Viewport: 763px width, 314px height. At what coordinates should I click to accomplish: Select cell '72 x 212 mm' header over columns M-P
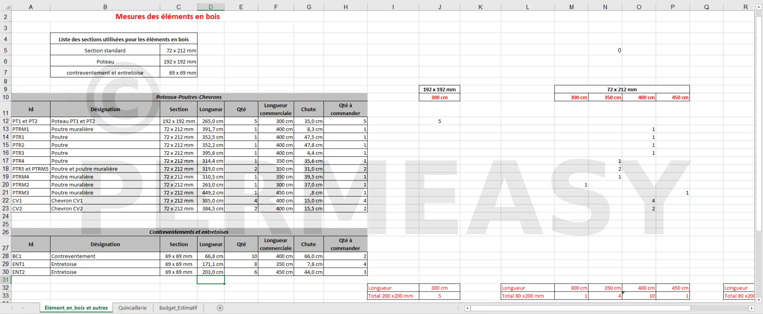click(622, 89)
